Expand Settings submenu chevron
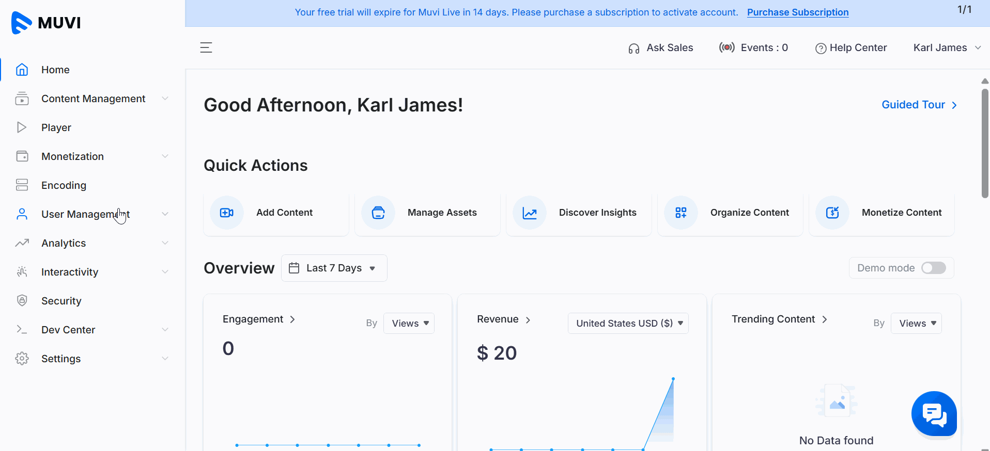990x451 pixels. click(x=165, y=359)
